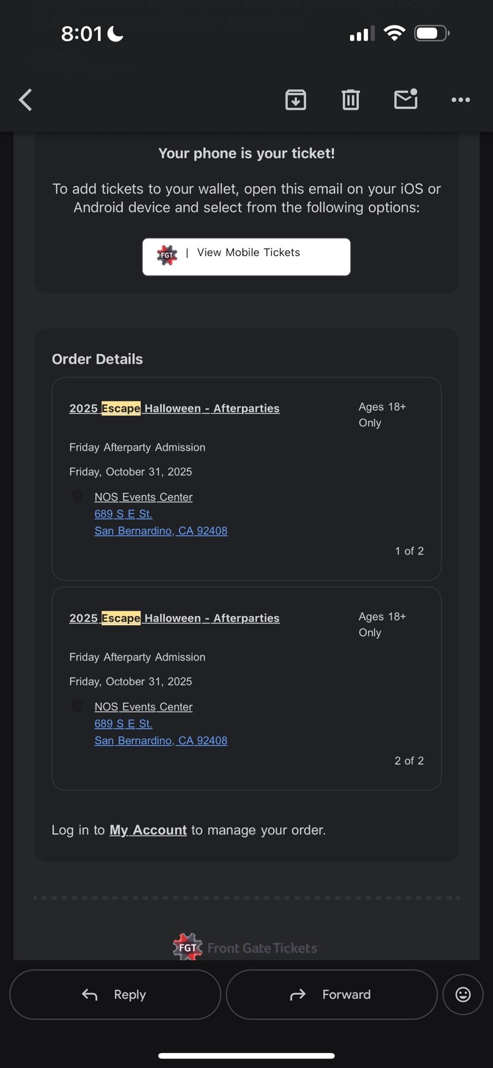Screen dimensions: 493x1068
Task: Open the emoji reaction button
Action: point(463,995)
